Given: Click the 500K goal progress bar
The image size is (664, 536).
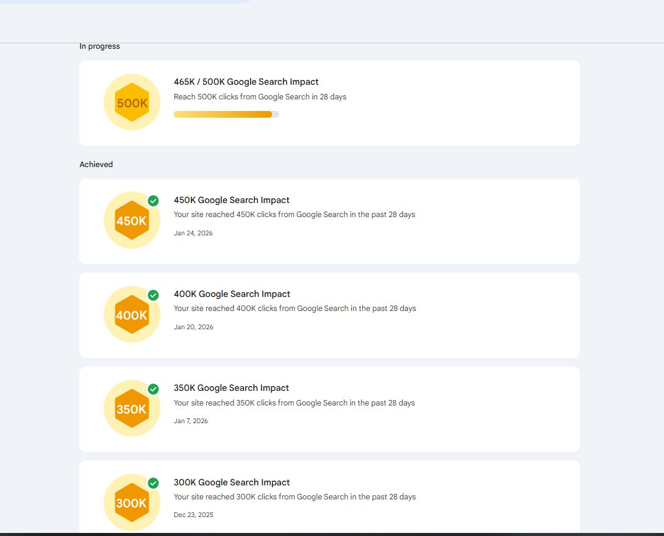Looking at the screenshot, I should 227,114.
